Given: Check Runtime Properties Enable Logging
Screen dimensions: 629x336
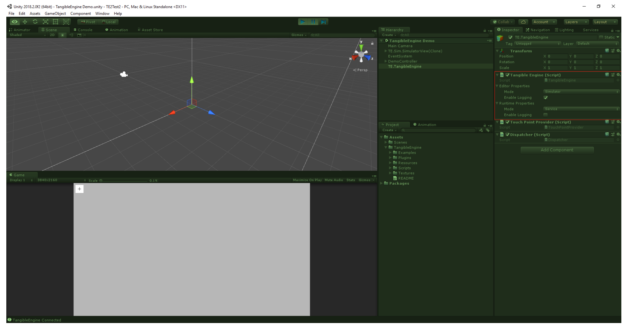Looking at the screenshot, I should (546, 115).
